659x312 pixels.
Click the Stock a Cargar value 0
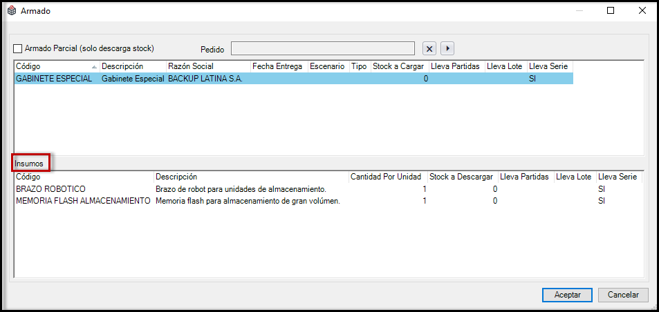[x=426, y=79]
